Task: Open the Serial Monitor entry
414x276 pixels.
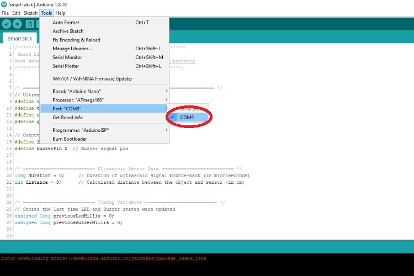Action: point(104,57)
